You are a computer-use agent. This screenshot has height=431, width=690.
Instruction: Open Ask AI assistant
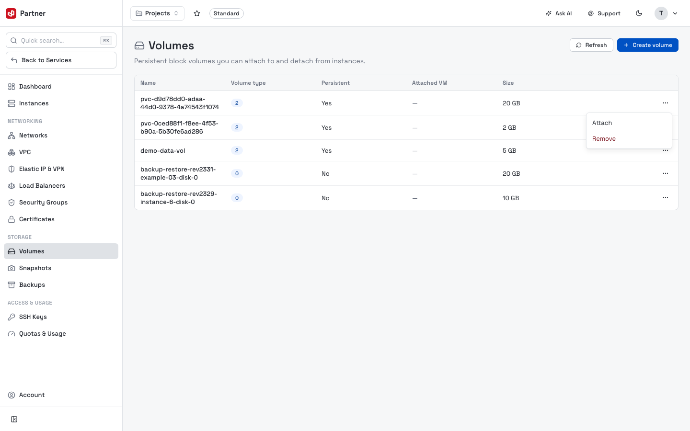click(x=559, y=13)
